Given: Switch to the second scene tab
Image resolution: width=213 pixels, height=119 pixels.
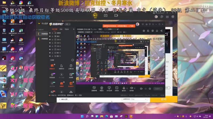Looking at the screenshot, I should coord(61,29).
